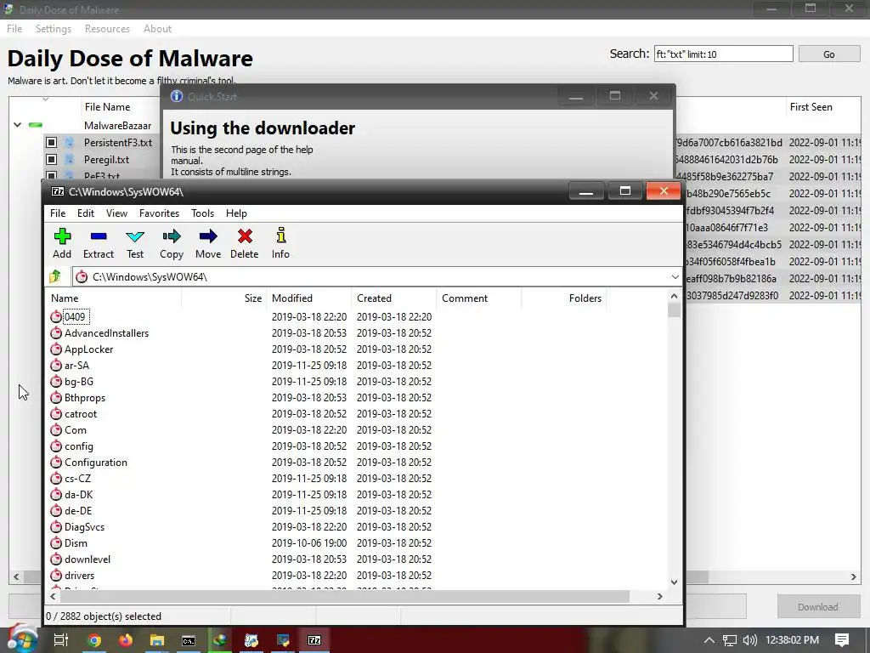
Task: Toggle the checkbox for PersistentF3.txt
Action: (51, 143)
